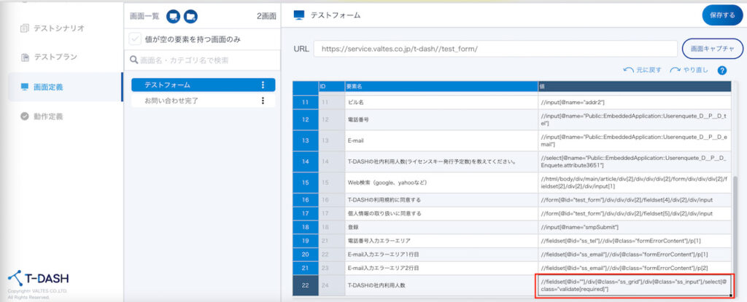Select row header number 14

point(305,162)
